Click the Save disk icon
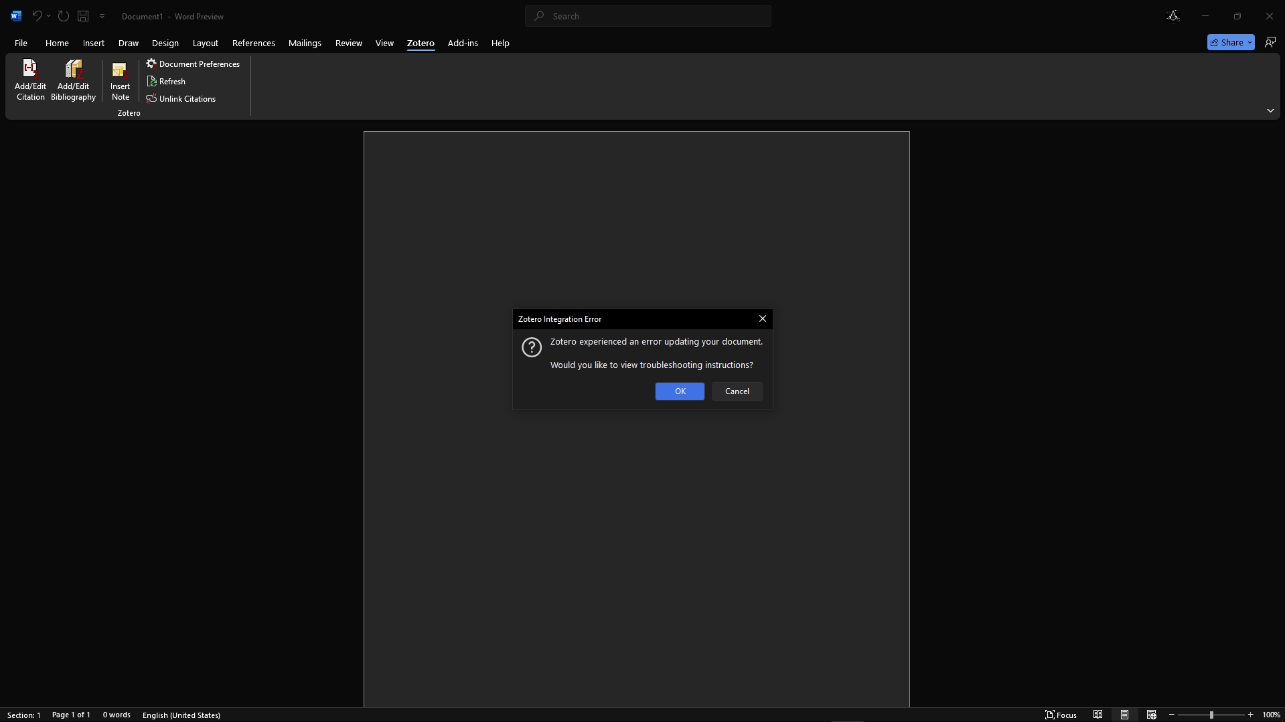The image size is (1285, 722). [x=83, y=16]
